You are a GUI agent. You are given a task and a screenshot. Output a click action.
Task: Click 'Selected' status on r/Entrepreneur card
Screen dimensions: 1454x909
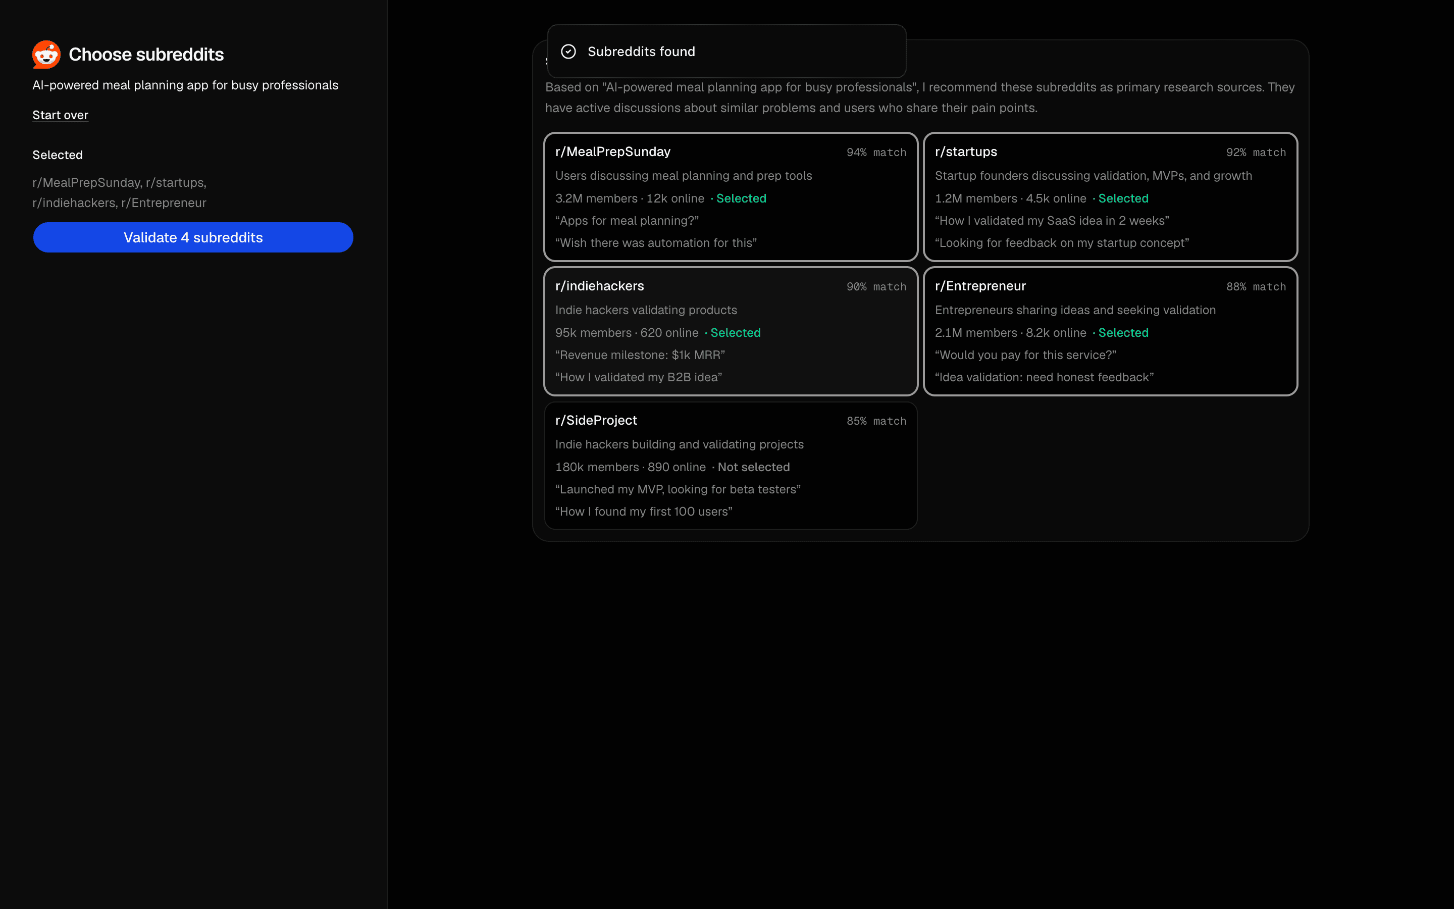pos(1123,332)
